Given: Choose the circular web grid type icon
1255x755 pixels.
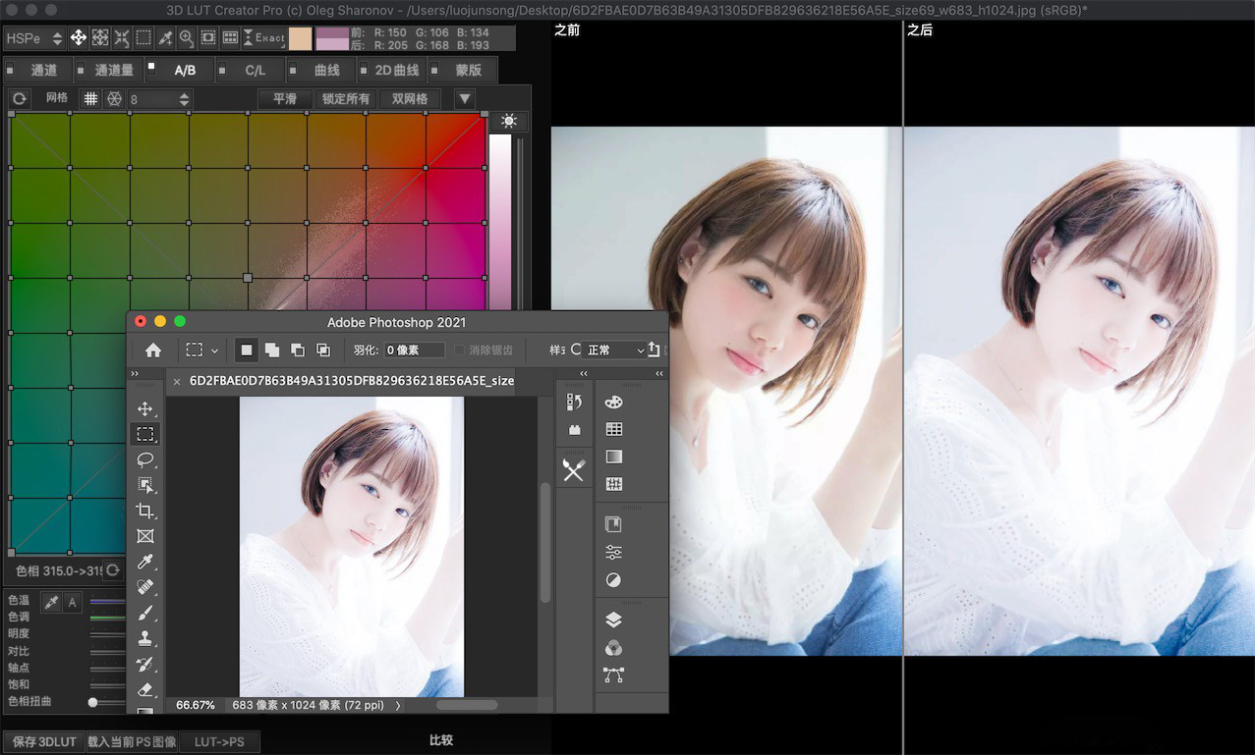Looking at the screenshot, I should [x=114, y=99].
